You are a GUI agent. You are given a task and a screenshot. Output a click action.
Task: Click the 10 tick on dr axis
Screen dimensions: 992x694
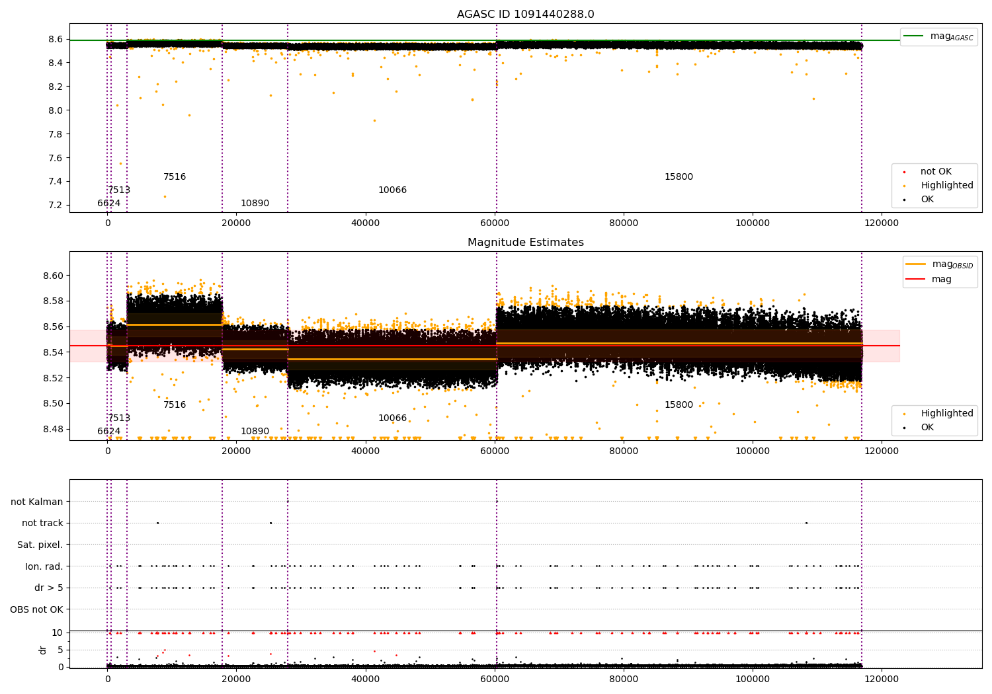58,633
